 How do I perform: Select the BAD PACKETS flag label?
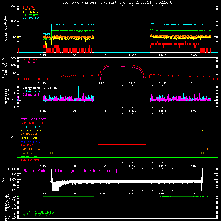click(30, 160)
